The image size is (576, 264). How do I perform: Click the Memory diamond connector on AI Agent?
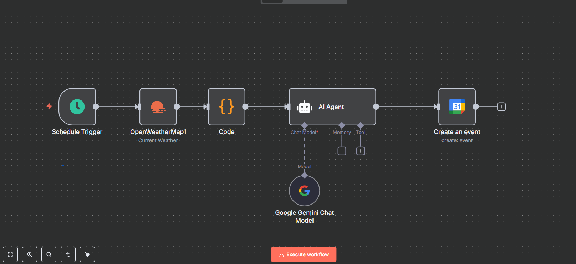342,125
